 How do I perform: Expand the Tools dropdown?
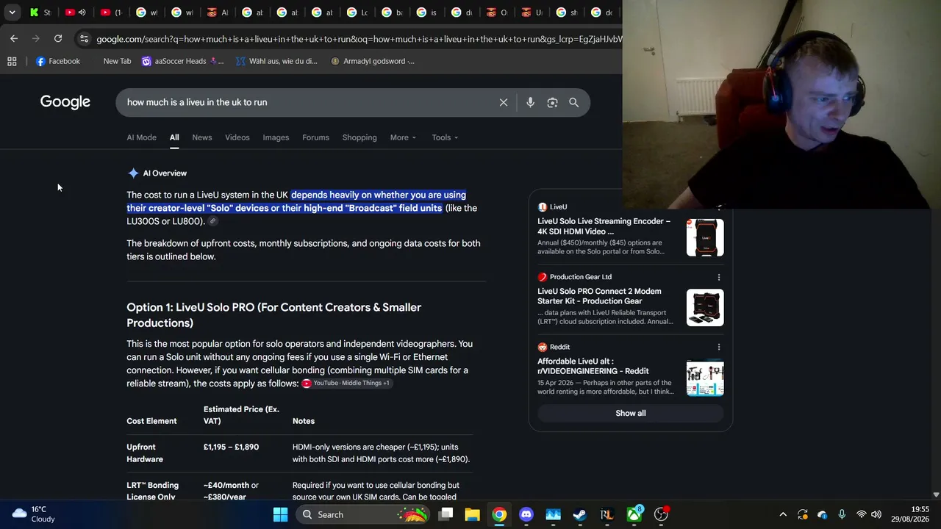pyautogui.click(x=445, y=137)
